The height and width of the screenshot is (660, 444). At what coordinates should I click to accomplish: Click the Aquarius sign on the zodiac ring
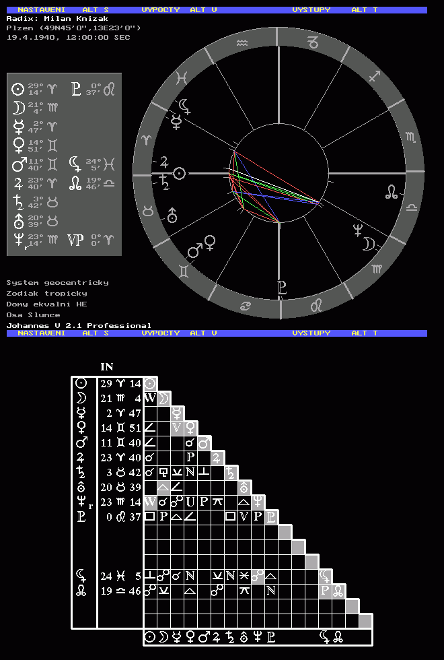(x=243, y=42)
